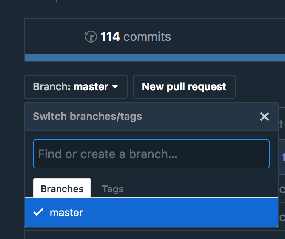Viewport: 285px width, 239px height.
Task: Click the partially hidden 't-' text behind popup
Action: point(282,124)
